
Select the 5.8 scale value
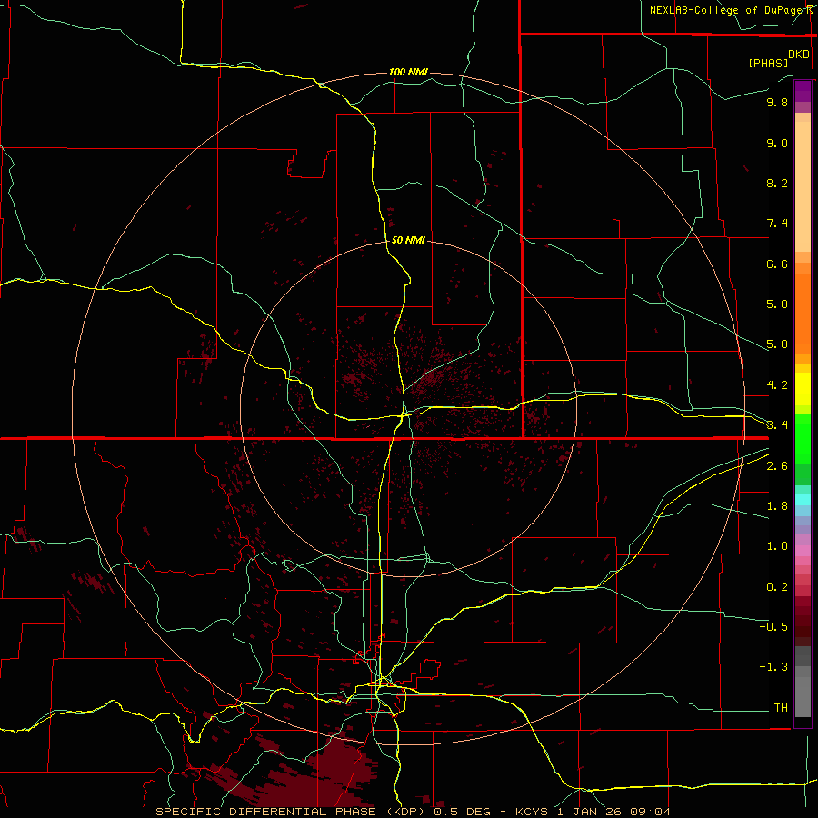[777, 304]
